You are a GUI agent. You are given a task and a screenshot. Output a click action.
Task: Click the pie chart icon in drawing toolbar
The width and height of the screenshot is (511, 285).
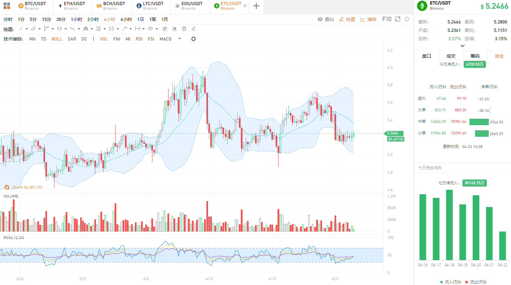coord(175,29)
